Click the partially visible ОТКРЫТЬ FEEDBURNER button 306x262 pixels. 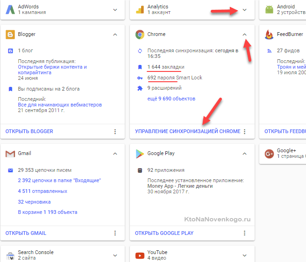(285, 131)
